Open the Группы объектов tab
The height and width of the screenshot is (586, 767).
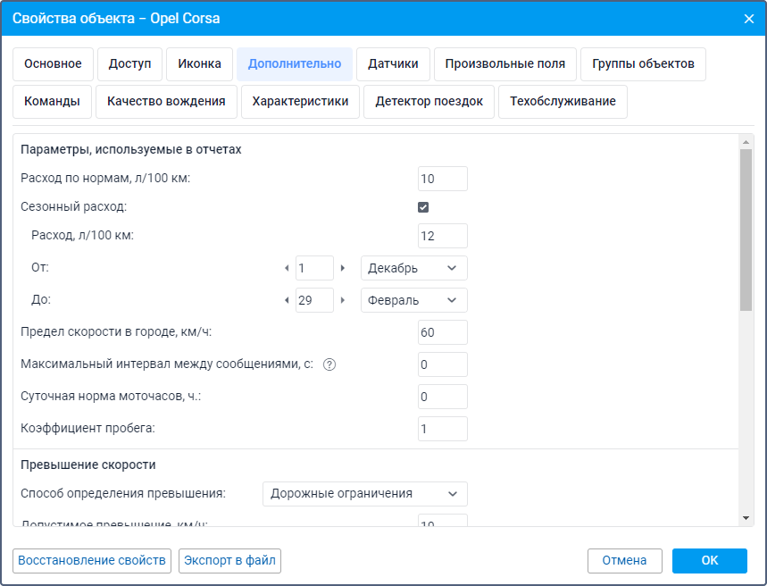tap(643, 64)
